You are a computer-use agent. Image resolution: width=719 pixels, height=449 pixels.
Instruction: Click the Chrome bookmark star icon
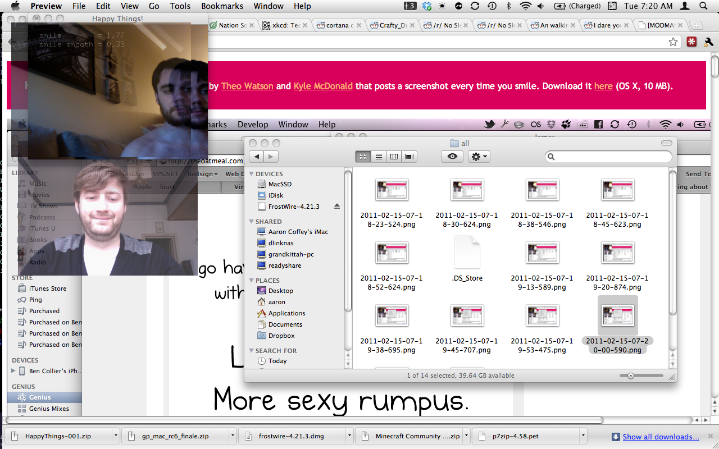pos(673,42)
